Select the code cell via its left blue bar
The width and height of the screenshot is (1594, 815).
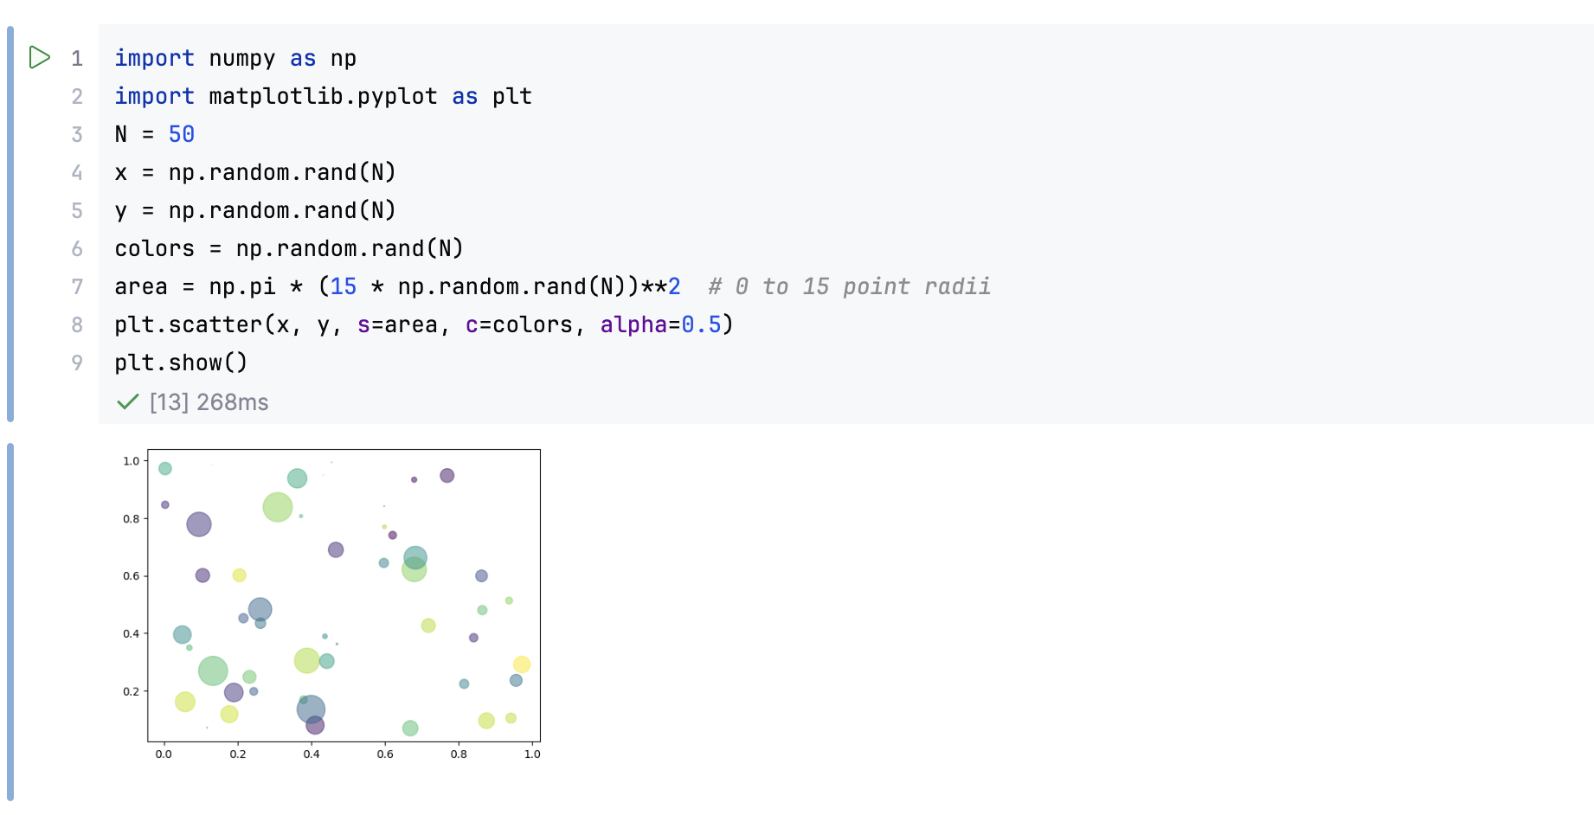10,223
